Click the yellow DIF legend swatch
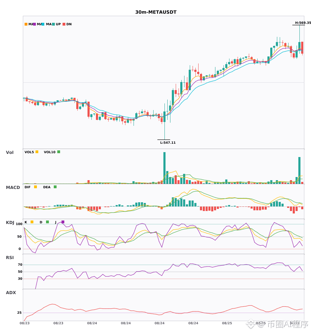The width and height of the screenshot is (311, 333). pyautogui.click(x=35, y=187)
